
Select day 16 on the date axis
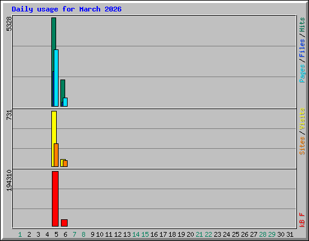point(154,234)
